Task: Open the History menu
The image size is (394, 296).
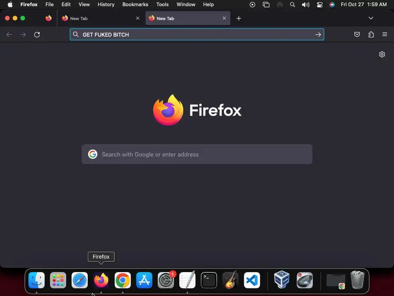Action: point(106,5)
